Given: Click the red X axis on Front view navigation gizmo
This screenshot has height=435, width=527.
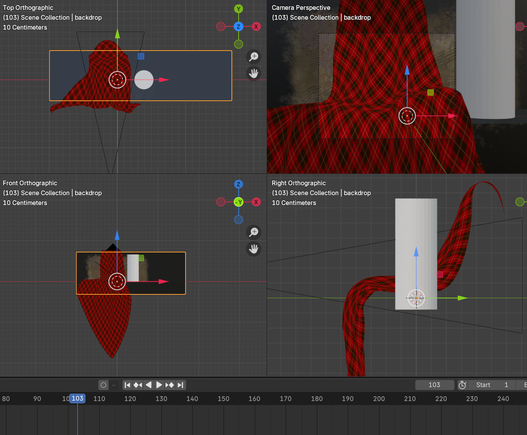Looking at the screenshot, I should [x=256, y=202].
